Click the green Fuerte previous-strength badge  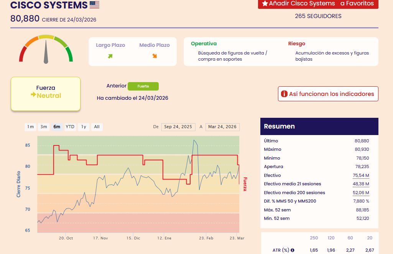pyautogui.click(x=143, y=86)
